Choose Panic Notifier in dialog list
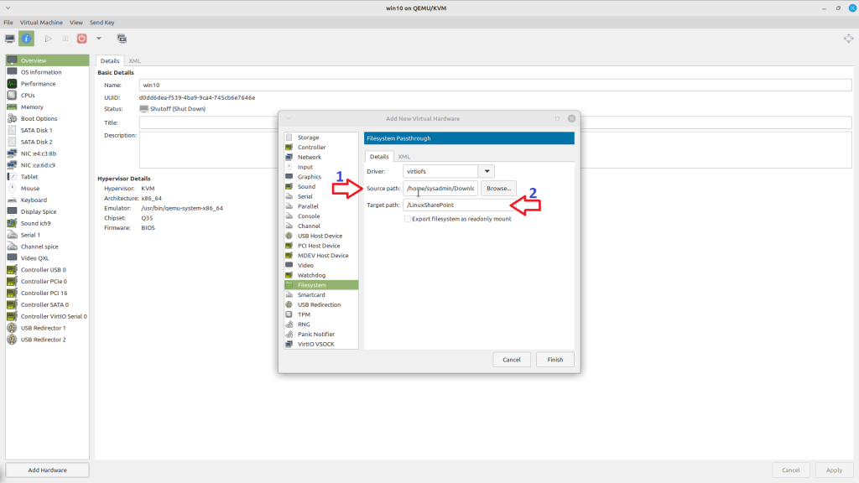The width and height of the screenshot is (859, 483). pyautogui.click(x=321, y=334)
